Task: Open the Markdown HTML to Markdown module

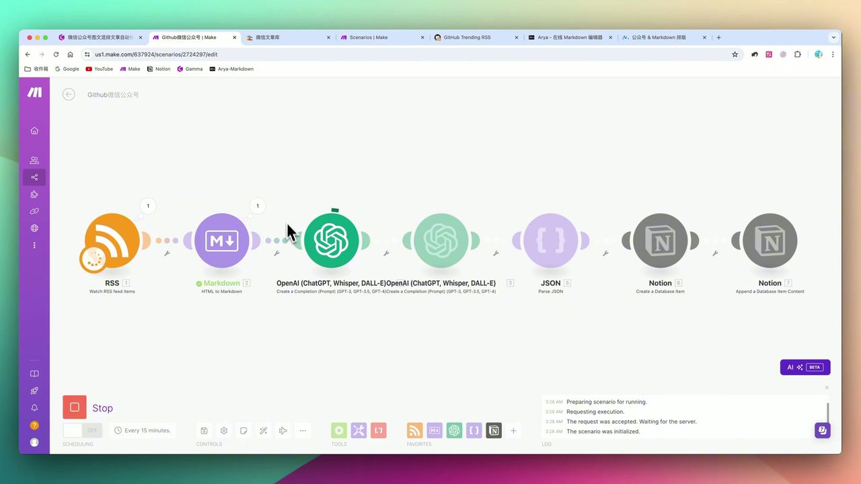Action: [222, 241]
